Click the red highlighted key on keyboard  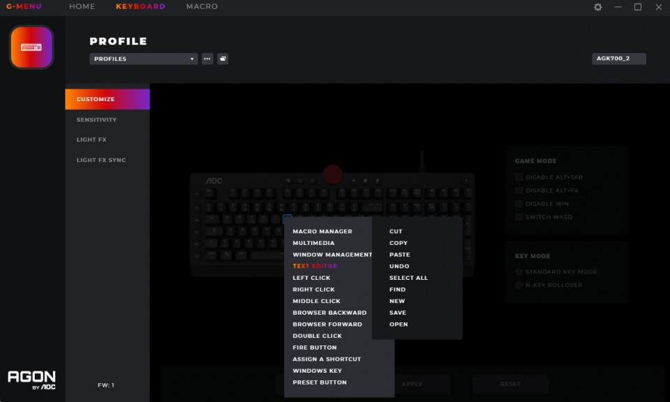[332, 174]
